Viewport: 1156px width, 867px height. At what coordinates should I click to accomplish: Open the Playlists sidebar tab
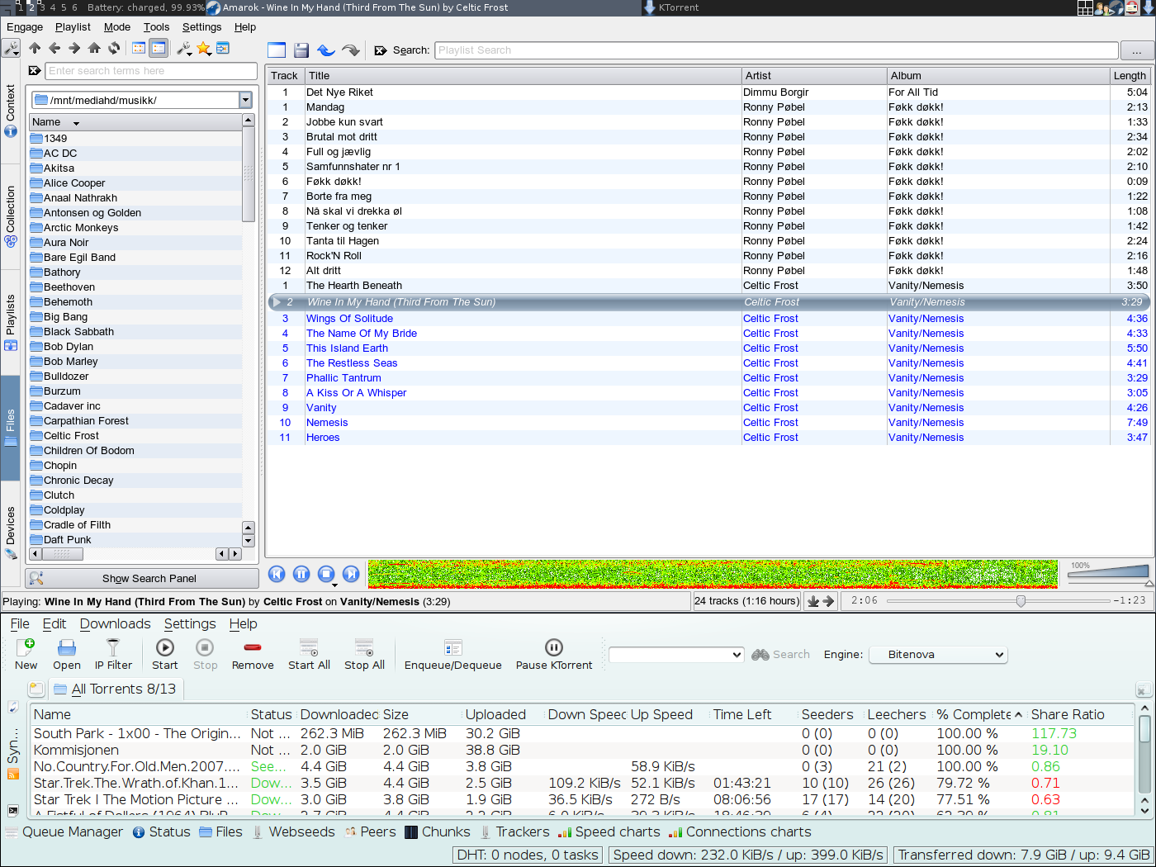[10, 322]
